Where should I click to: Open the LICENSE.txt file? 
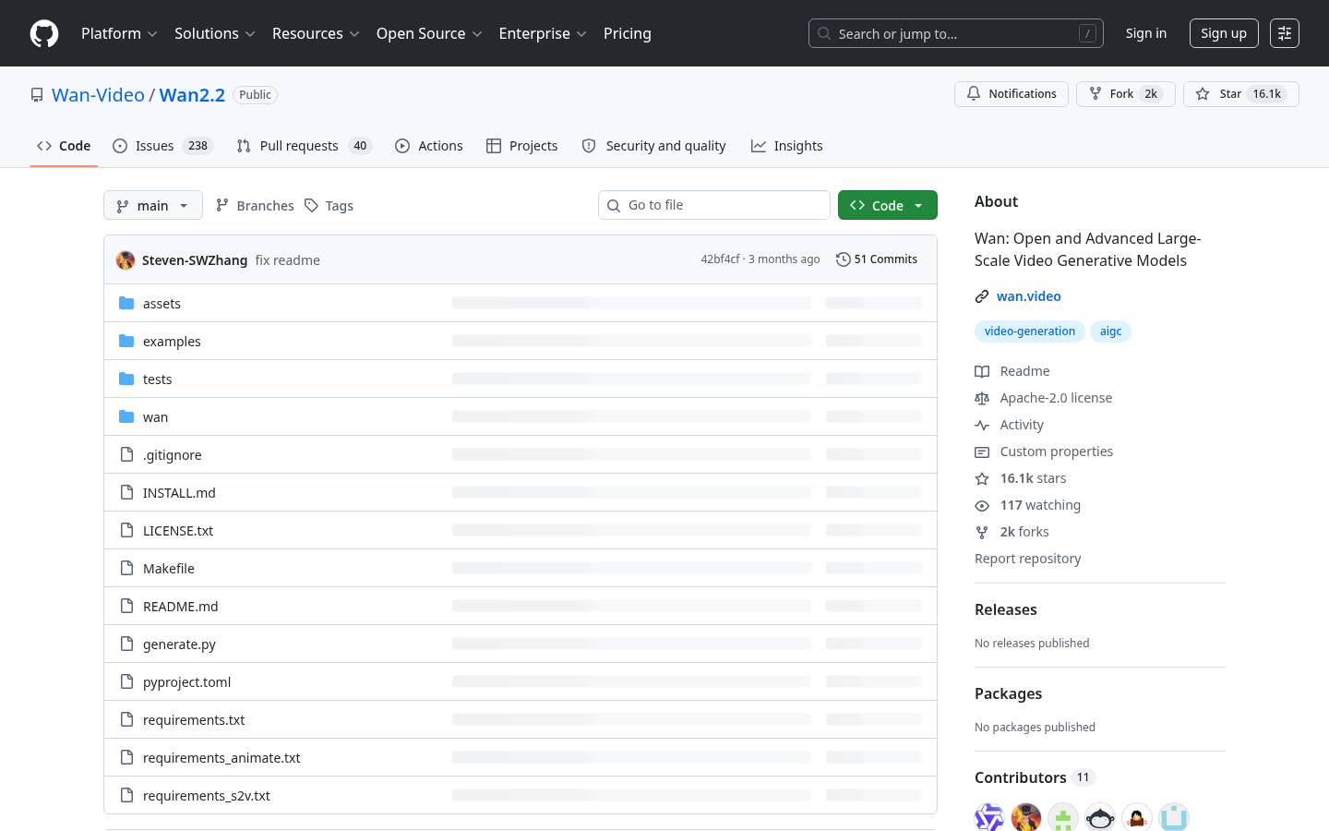pyautogui.click(x=178, y=531)
